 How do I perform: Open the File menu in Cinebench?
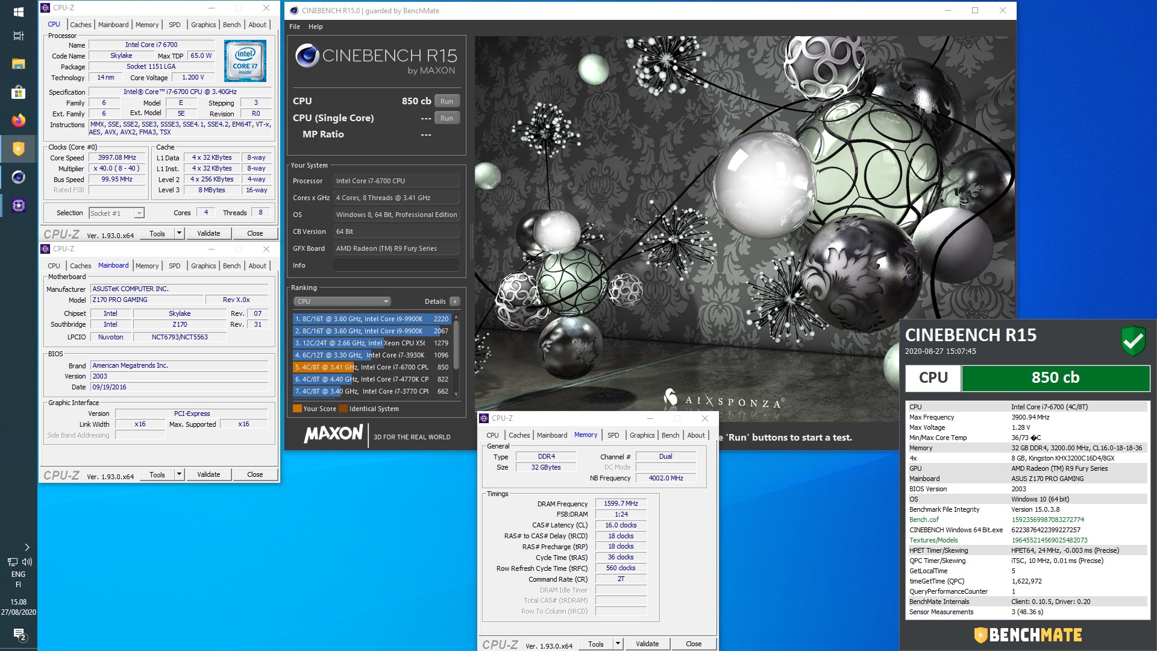(x=295, y=27)
